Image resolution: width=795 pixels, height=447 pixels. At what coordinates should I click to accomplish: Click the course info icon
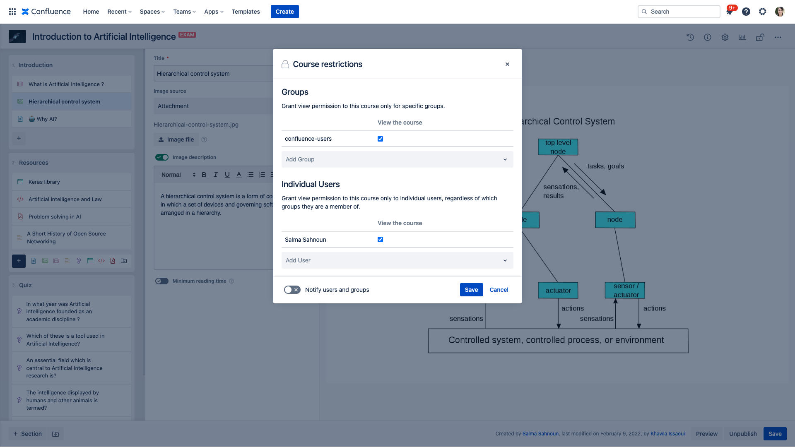(708, 37)
